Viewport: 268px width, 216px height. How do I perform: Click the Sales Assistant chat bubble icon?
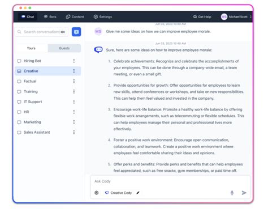pyautogui.click(x=19, y=133)
